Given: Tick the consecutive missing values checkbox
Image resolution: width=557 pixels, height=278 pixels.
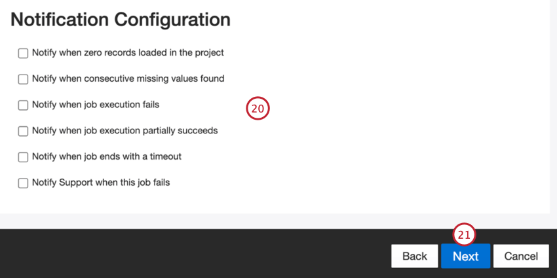Looking at the screenshot, I should tap(23, 79).
